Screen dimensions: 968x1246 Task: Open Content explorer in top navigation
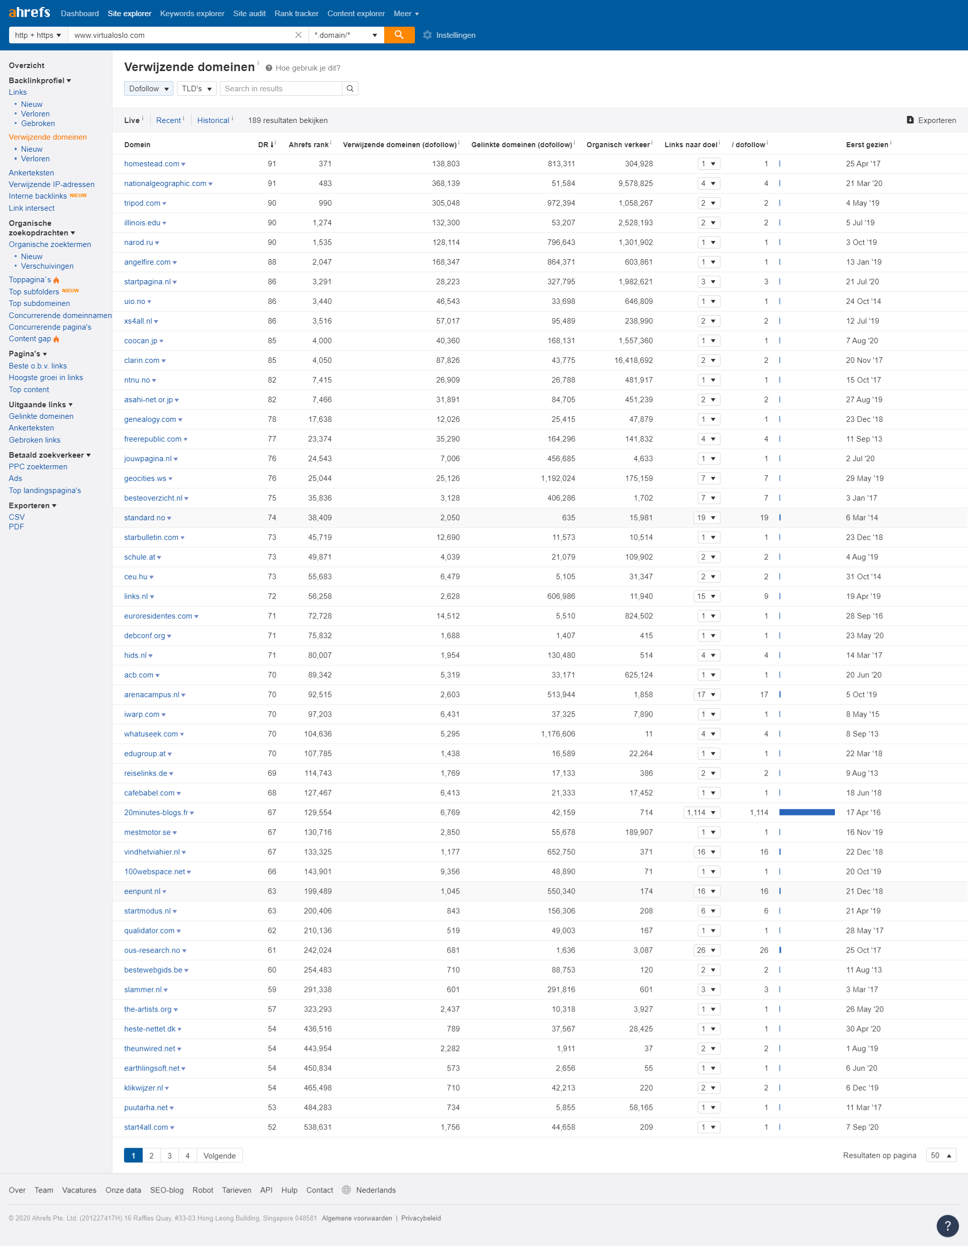356,13
